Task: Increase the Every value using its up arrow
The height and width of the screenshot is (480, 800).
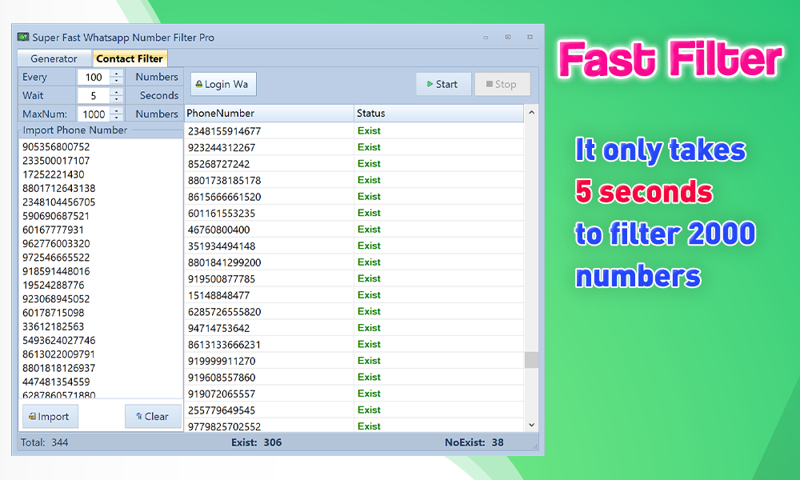Action: (x=118, y=74)
